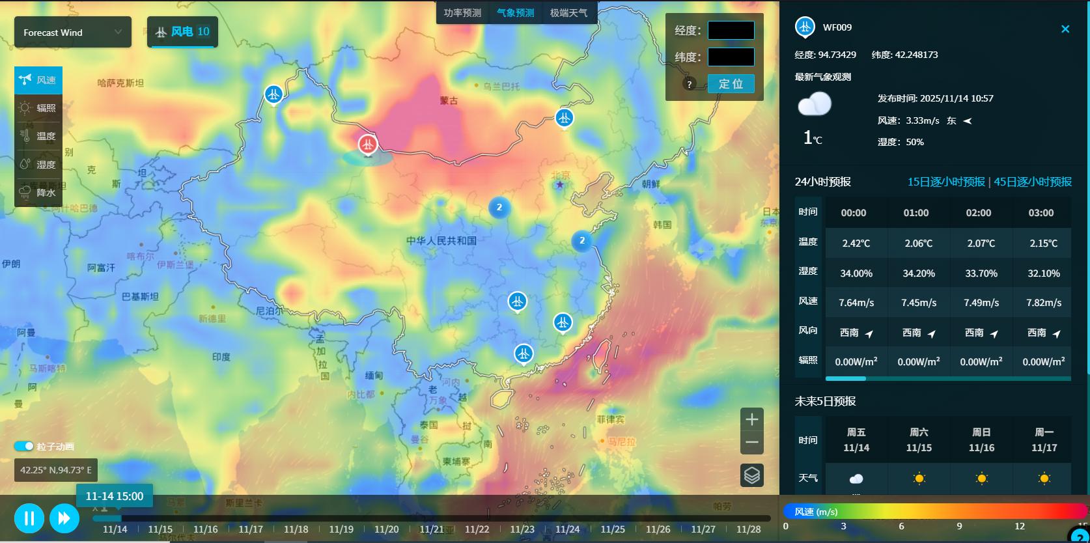Select the 辐照 irradiance layer

[38, 108]
